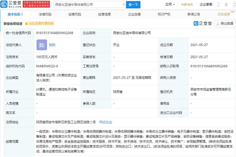Viewport: 236px width, 157px height.
Task: Select the VIP服务 gold icon
Action: click(x=186, y=4)
